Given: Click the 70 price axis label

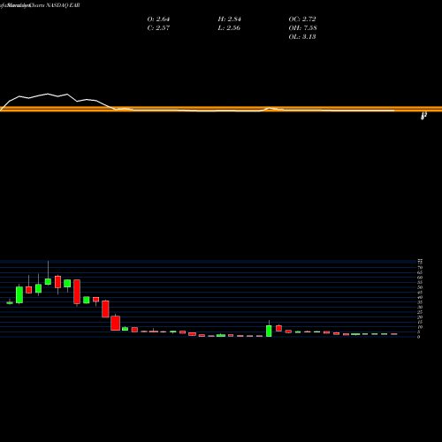Looking at the screenshot, I should 420,268.
